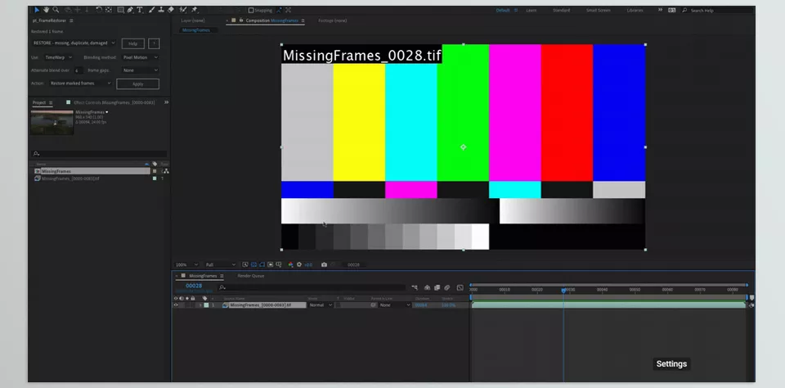Image resolution: width=785 pixels, height=388 pixels.
Task: Select the Hand tool in the toolbar
Action: (x=47, y=10)
